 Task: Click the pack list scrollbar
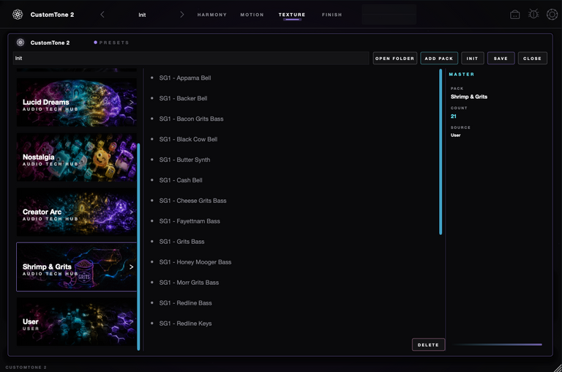(x=138, y=247)
